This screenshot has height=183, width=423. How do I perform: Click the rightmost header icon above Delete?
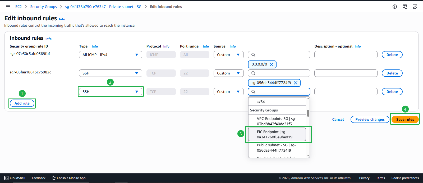pos(415,7)
